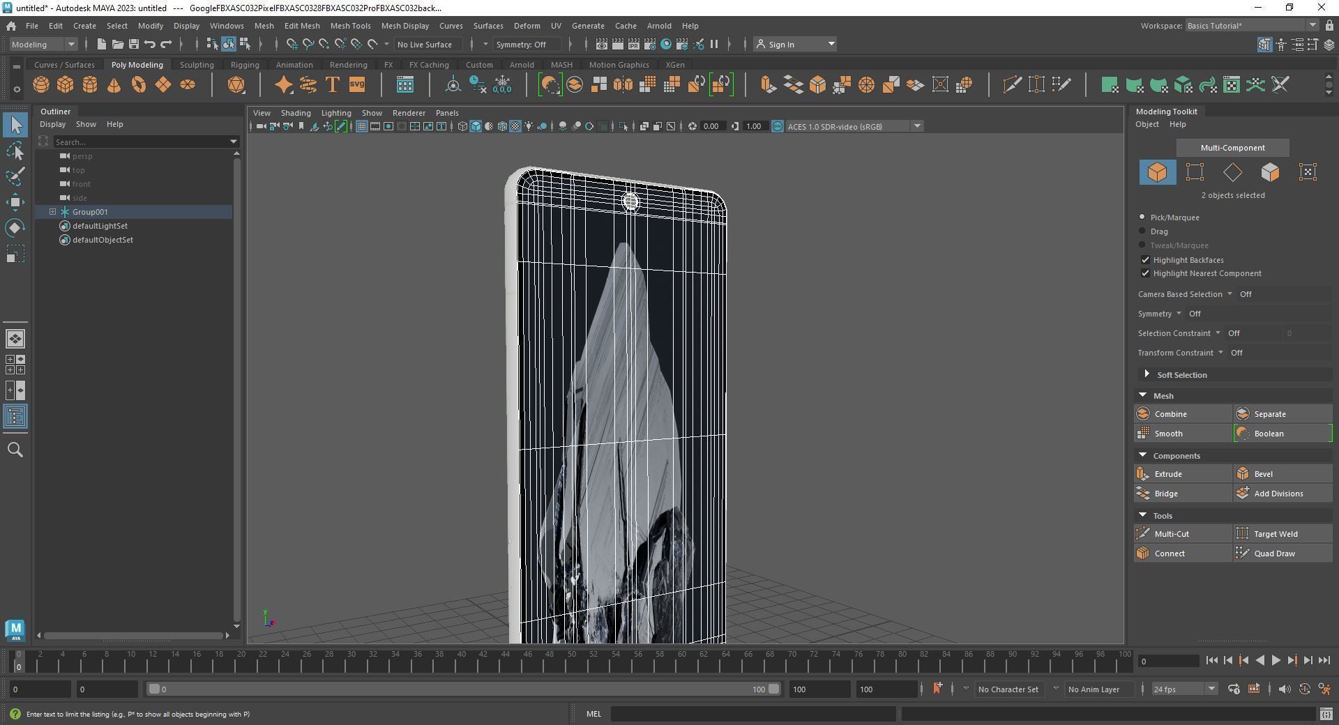Pick the Scale tool in toolbox
The height and width of the screenshot is (725, 1339).
[15, 254]
